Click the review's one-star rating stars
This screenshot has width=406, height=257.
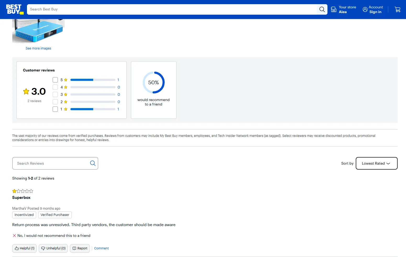point(23,191)
